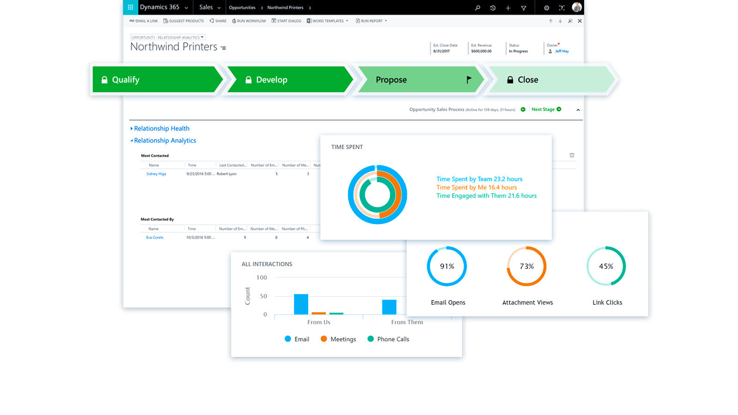Click Opportunities in the breadcrumb

(242, 8)
